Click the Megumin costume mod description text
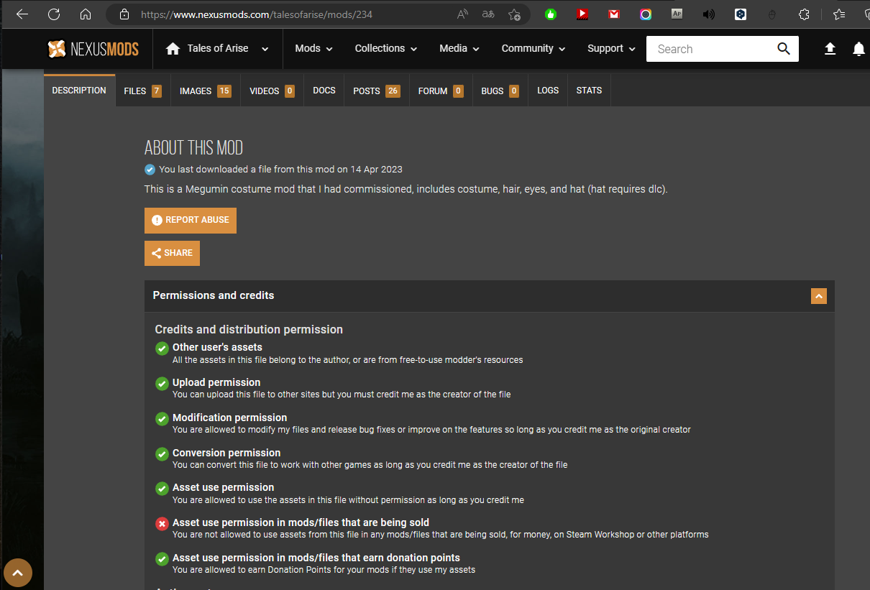 (x=406, y=190)
